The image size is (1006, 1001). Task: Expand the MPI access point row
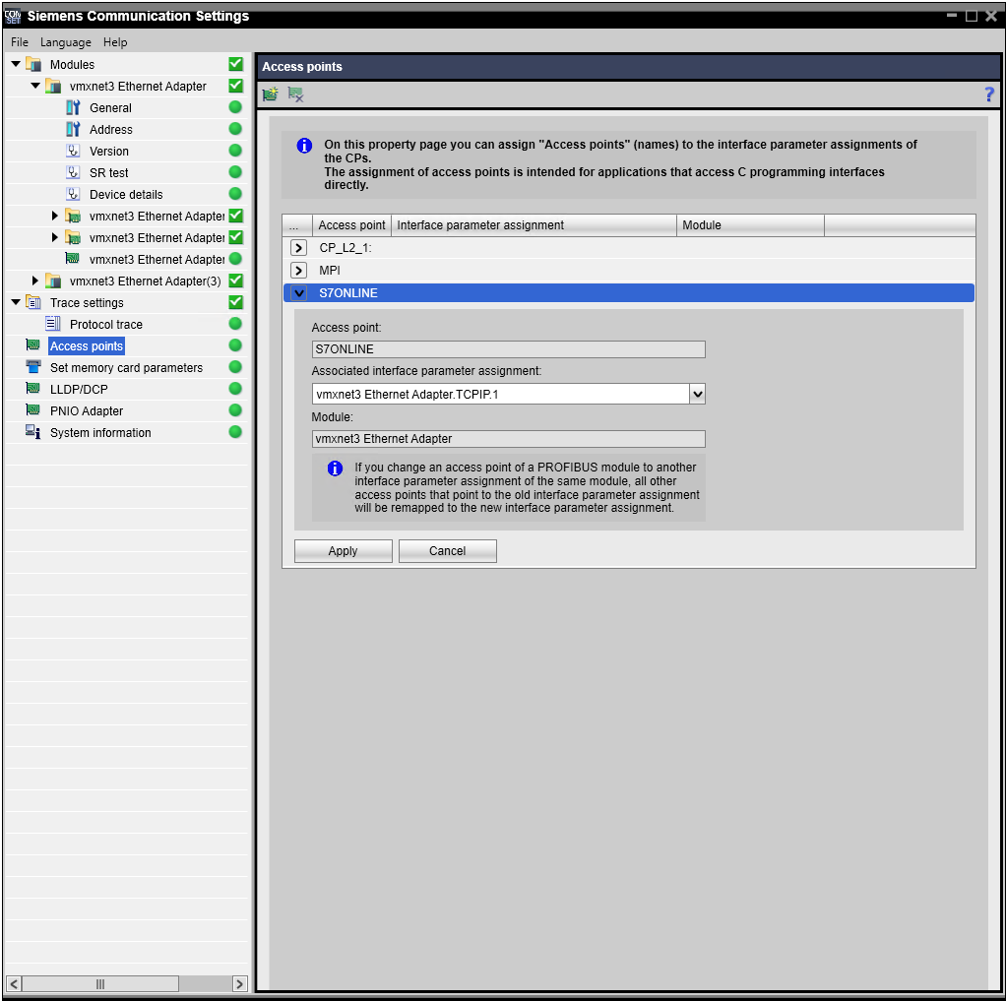click(299, 270)
